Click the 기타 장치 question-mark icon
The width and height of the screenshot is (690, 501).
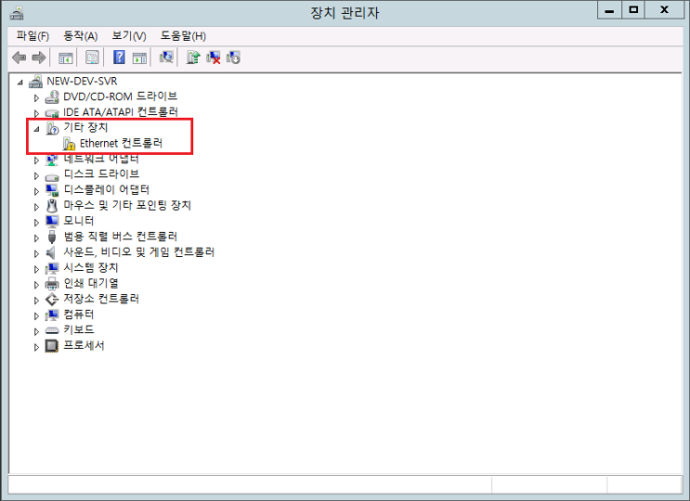tap(52, 128)
